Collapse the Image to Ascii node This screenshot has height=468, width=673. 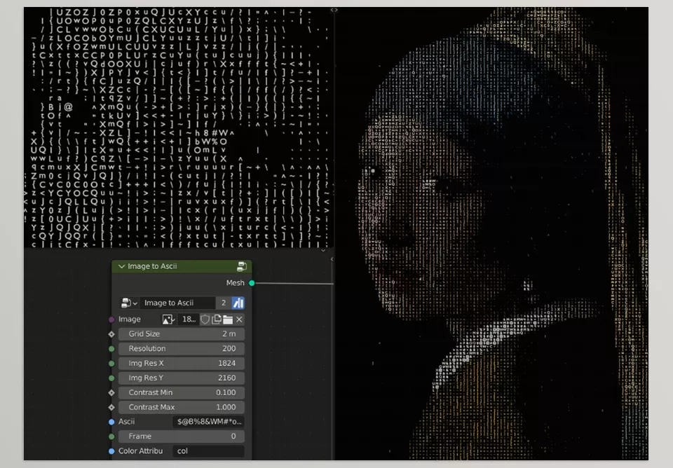tap(121, 266)
